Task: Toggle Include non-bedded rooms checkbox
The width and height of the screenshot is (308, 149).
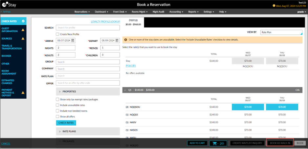Action: 57,111
